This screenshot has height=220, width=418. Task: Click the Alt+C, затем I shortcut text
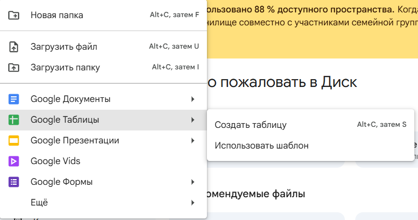point(175,67)
